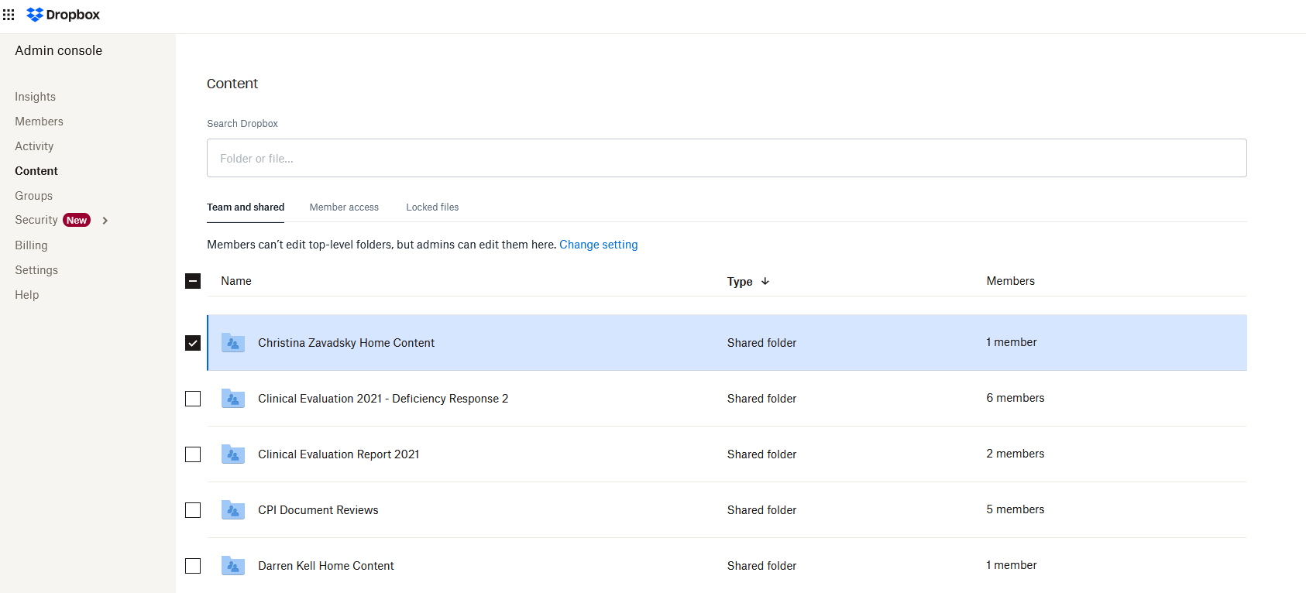Check the Darren Kell Home Content checkbox
The height and width of the screenshot is (593, 1306).
click(x=193, y=566)
